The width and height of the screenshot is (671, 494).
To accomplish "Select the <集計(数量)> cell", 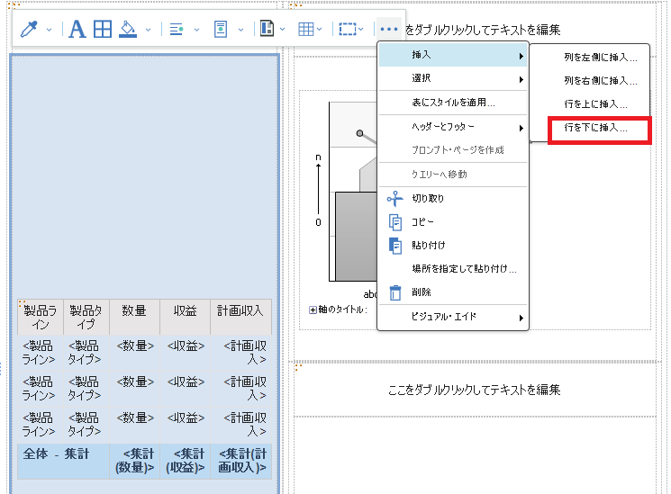I will (x=134, y=461).
